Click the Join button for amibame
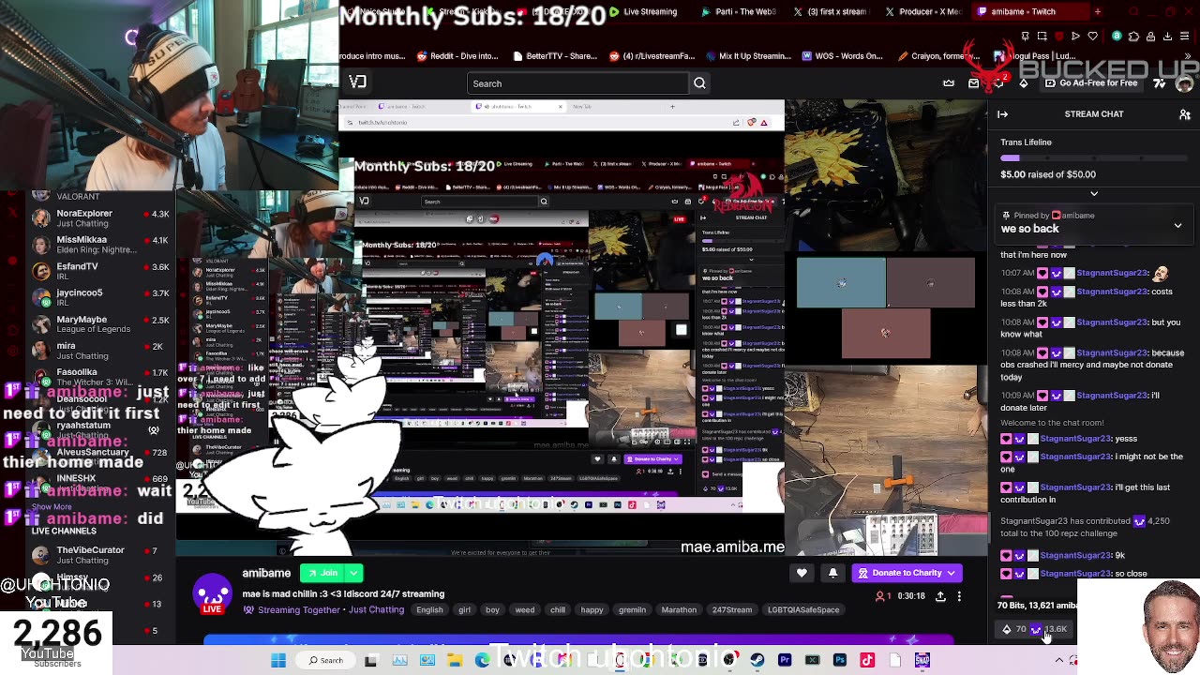This screenshot has width=1200, height=675. pos(322,573)
